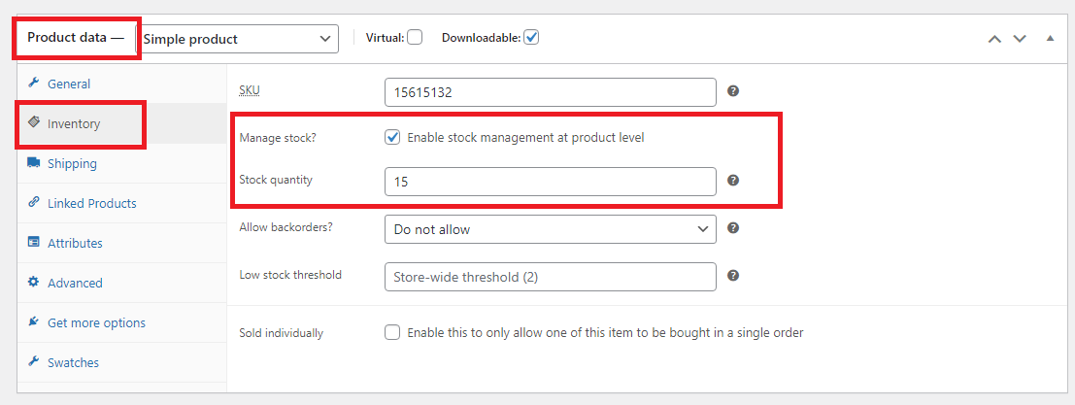This screenshot has width=1075, height=405.
Task: Click the Linked Products chain icon
Action: tap(34, 203)
